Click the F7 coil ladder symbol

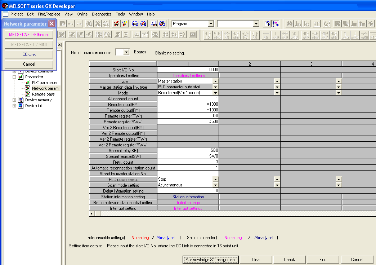pos(245,35)
